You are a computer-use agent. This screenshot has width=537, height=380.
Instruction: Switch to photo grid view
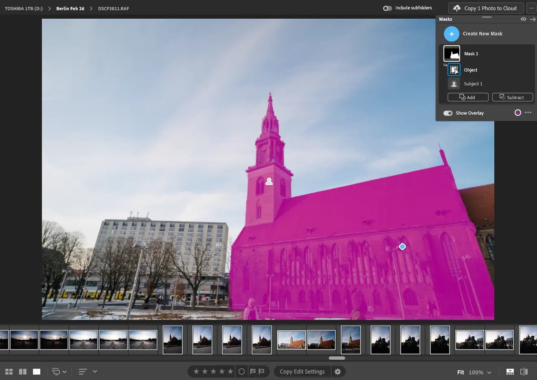coord(9,371)
